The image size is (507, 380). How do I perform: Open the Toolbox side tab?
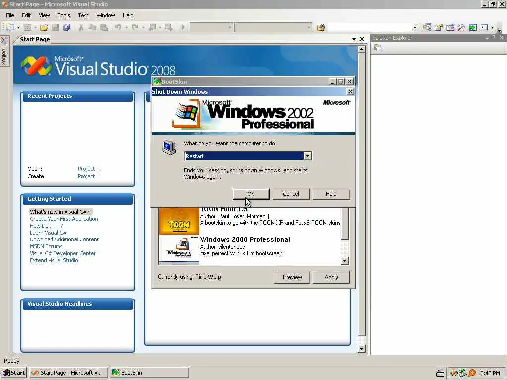[x=4, y=51]
